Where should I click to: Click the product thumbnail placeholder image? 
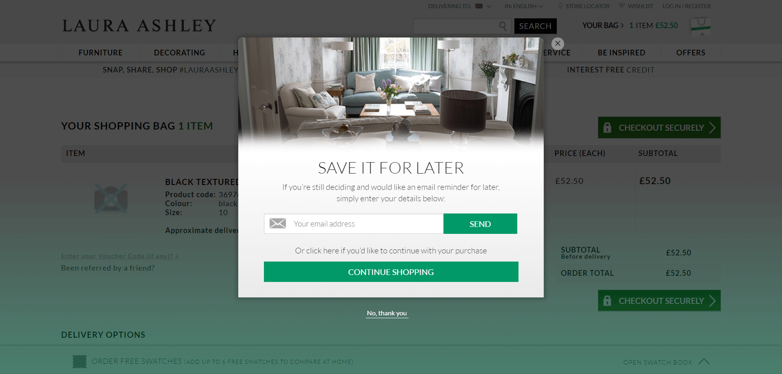point(111,199)
